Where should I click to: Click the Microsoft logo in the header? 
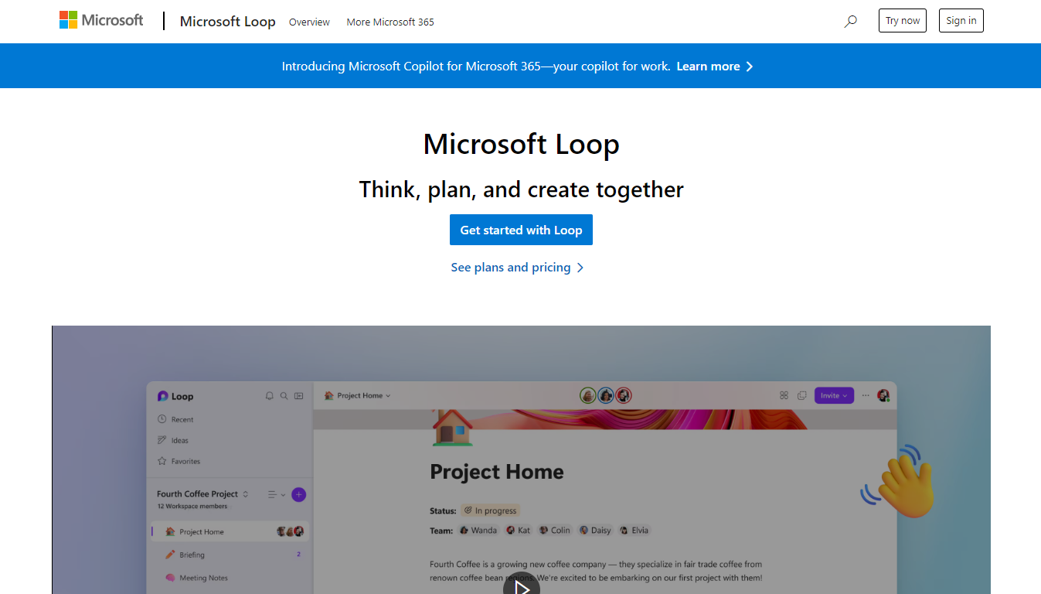coord(101,20)
